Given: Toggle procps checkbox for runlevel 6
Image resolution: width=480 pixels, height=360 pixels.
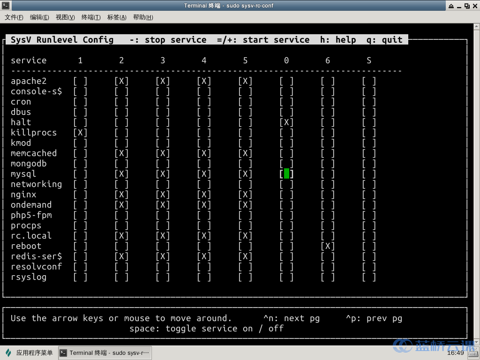Looking at the screenshot, I should pyautogui.click(x=328, y=225).
